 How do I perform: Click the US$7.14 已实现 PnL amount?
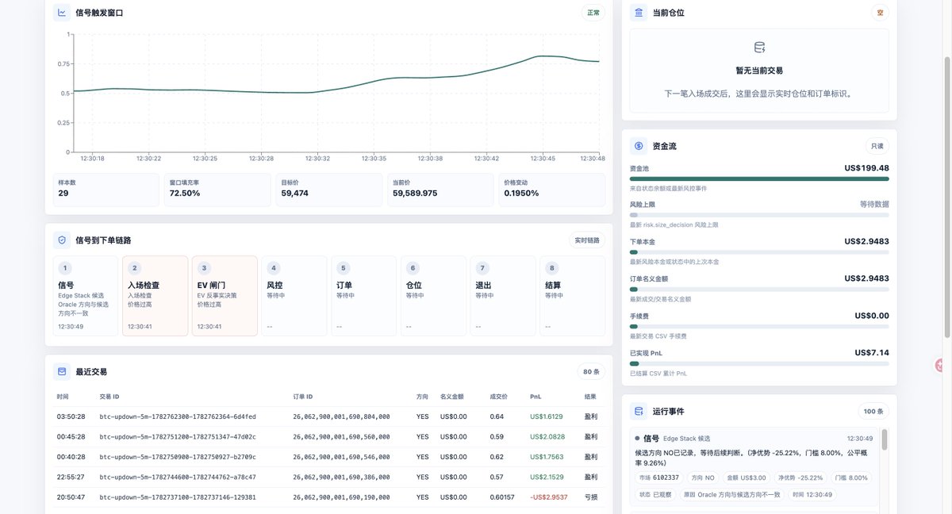click(872, 352)
